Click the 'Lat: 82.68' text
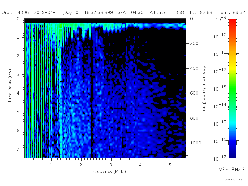The width and height of the screenshot is (248, 186). pyautogui.click(x=201, y=12)
